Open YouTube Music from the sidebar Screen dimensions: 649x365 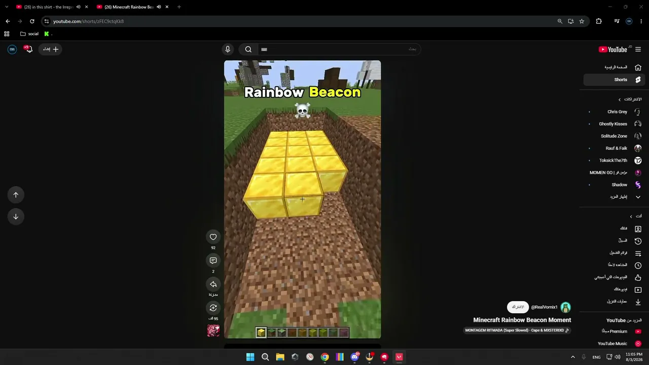click(x=614, y=344)
